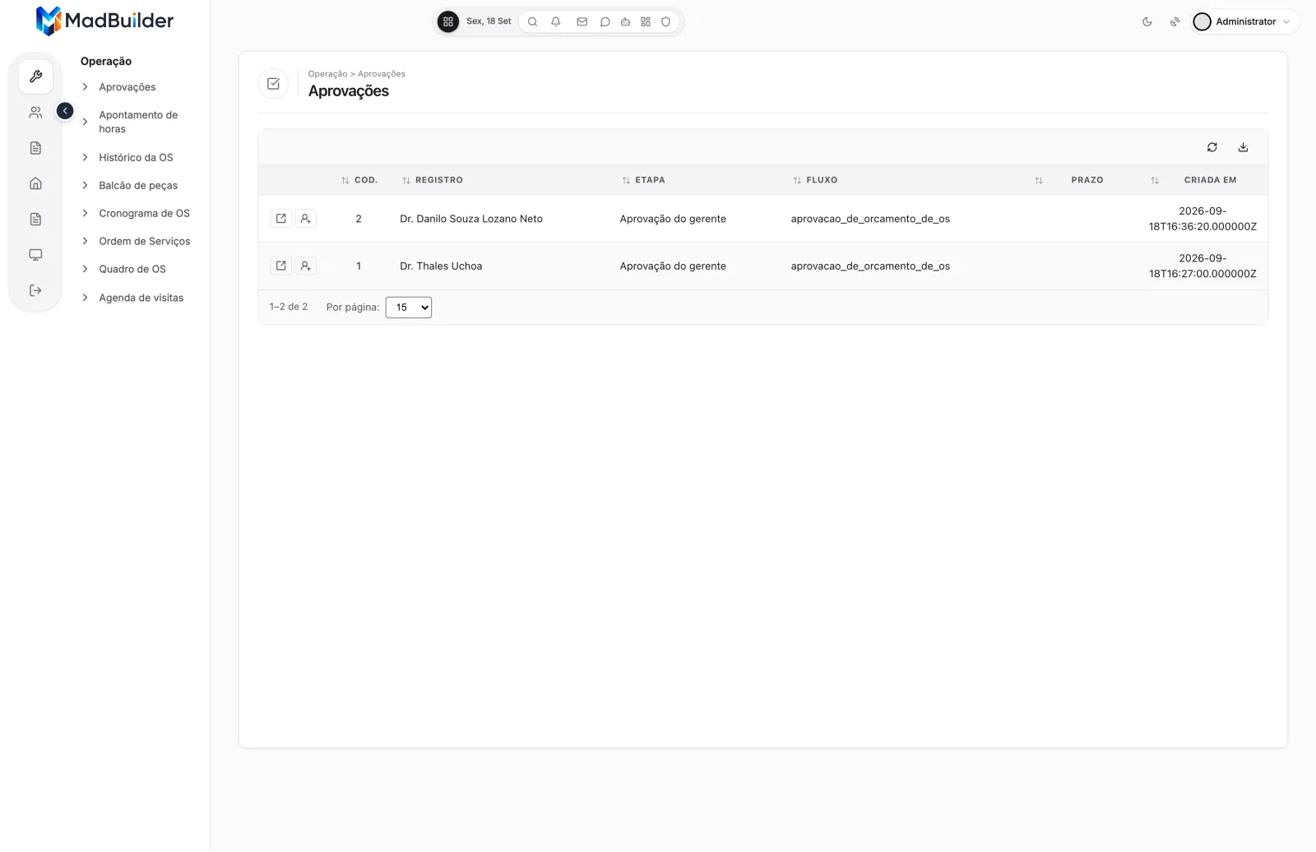The image size is (1316, 852).
Task: Open the Administrator user dropdown
Action: point(1244,22)
